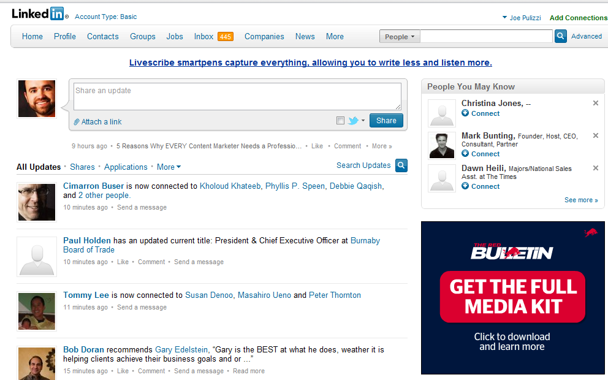
Task: Open Susan Denoo's profile link
Action: [x=209, y=295]
